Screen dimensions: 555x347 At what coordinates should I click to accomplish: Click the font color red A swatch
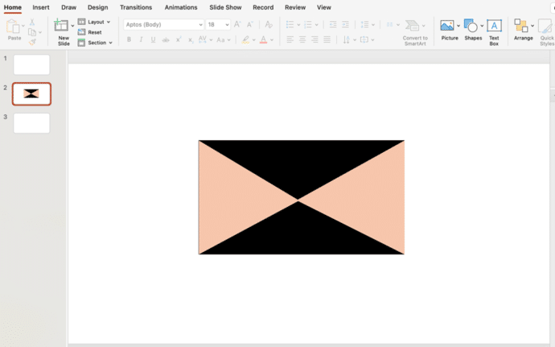[x=263, y=39]
